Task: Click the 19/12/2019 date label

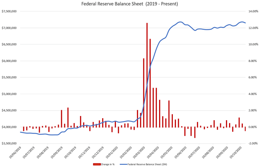Action: (x=97, y=152)
